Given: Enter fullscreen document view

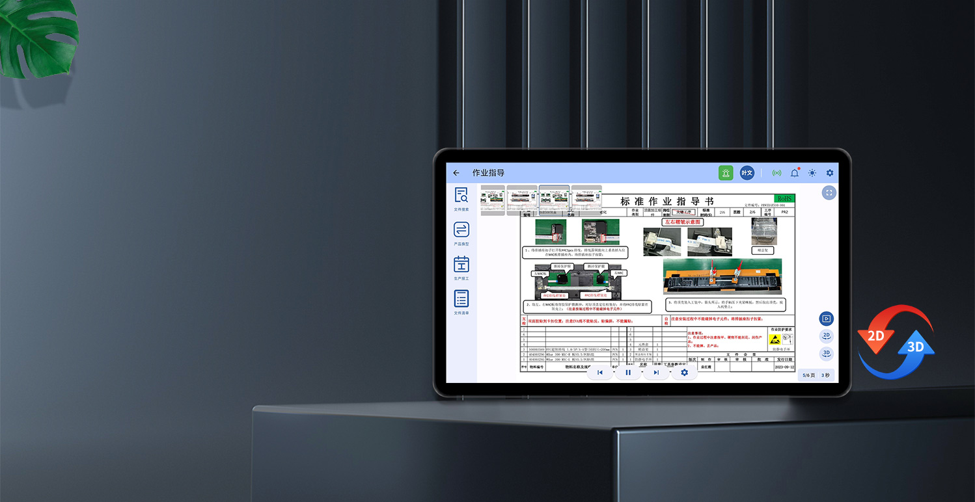Looking at the screenshot, I should (x=829, y=193).
